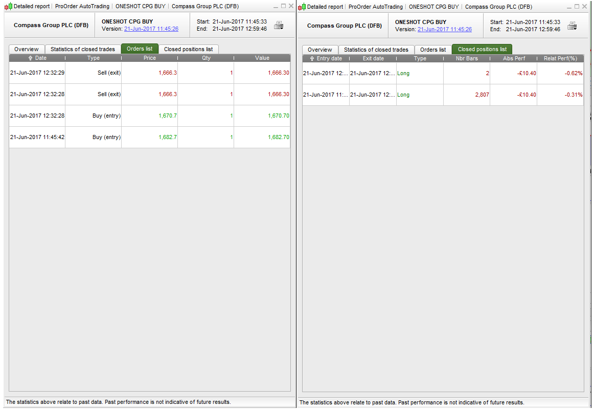Open the version link 21-Jun-2017 11:45:26 on the left
Viewport: 594px width, 409px height.
click(152, 29)
